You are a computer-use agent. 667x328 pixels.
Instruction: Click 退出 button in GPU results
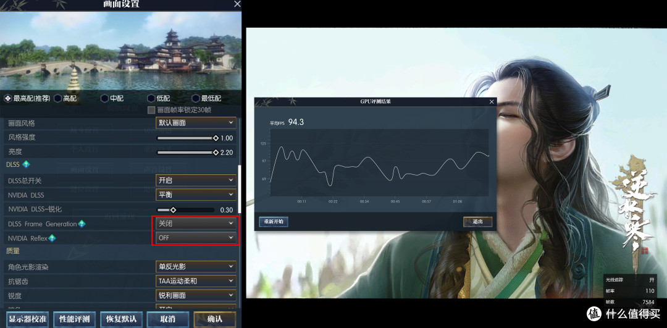click(x=477, y=222)
